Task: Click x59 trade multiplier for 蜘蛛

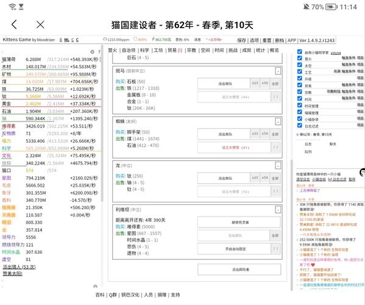Action: point(265,134)
